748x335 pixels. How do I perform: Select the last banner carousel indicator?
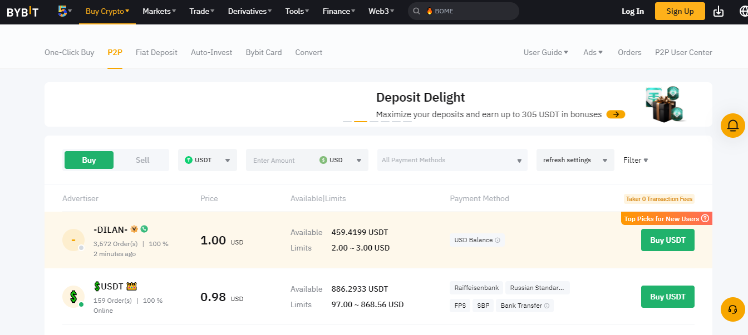[407, 121]
